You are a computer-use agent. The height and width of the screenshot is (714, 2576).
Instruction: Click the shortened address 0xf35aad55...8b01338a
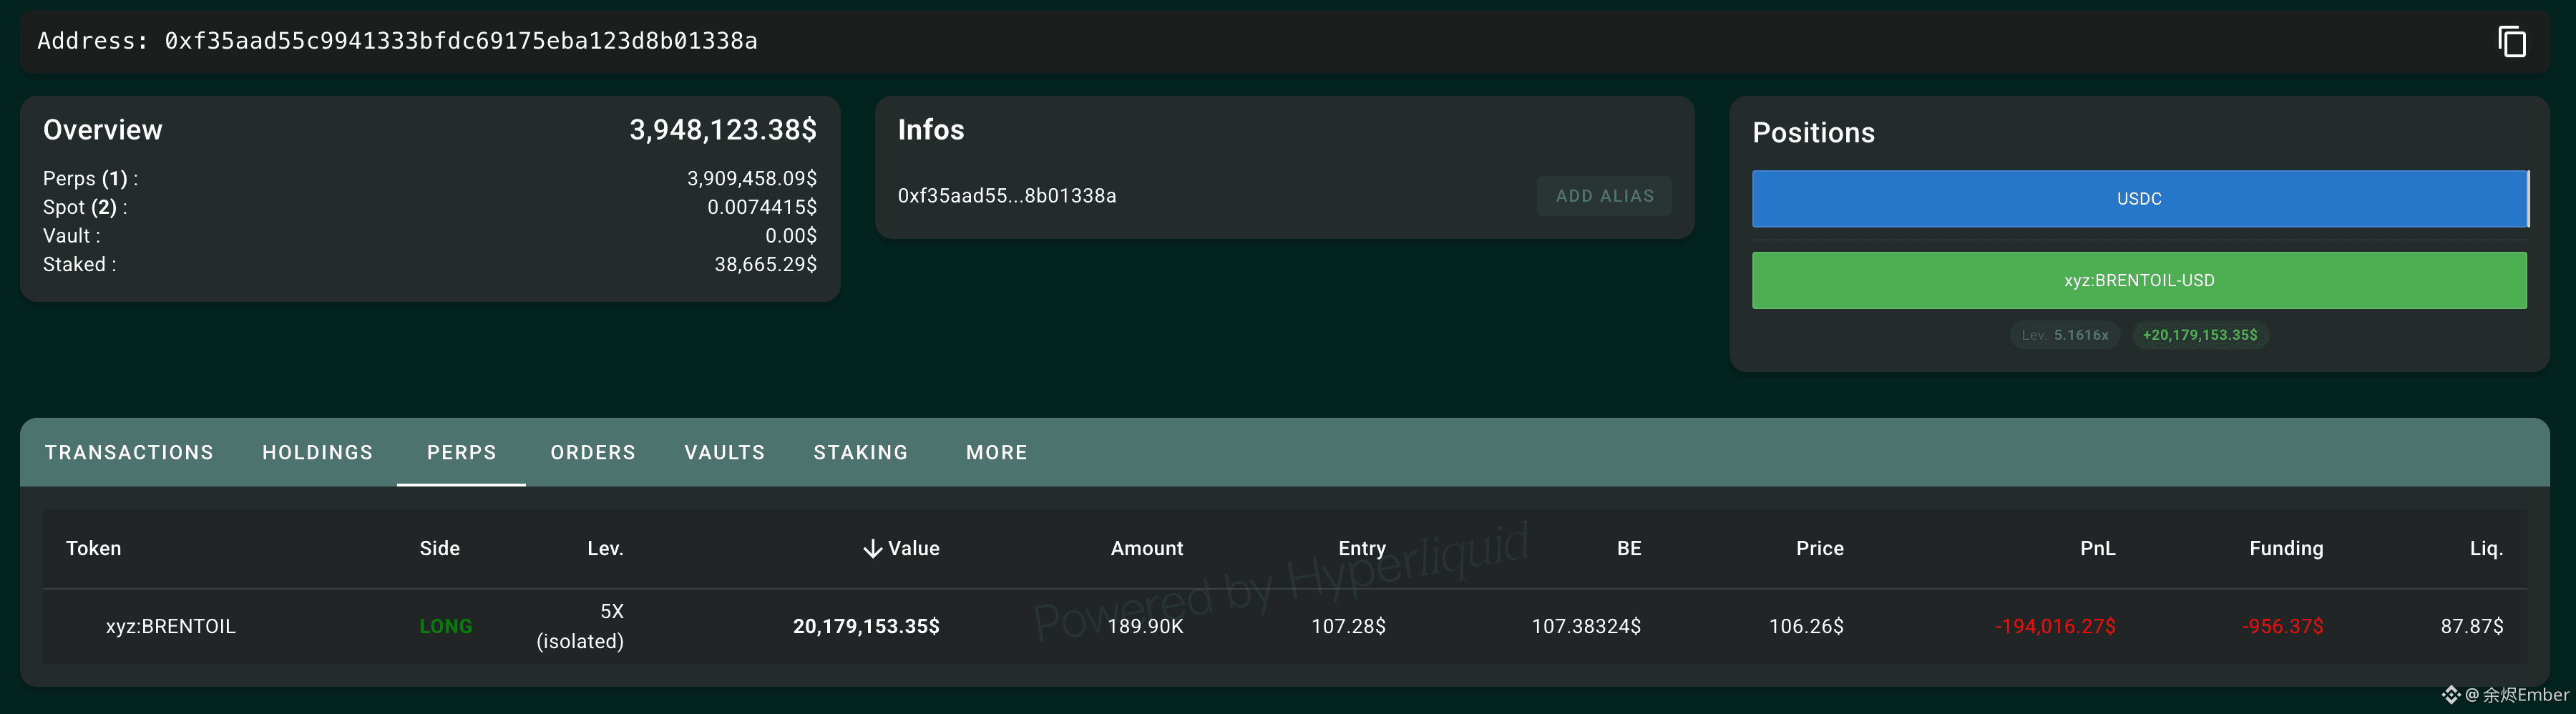click(1006, 196)
